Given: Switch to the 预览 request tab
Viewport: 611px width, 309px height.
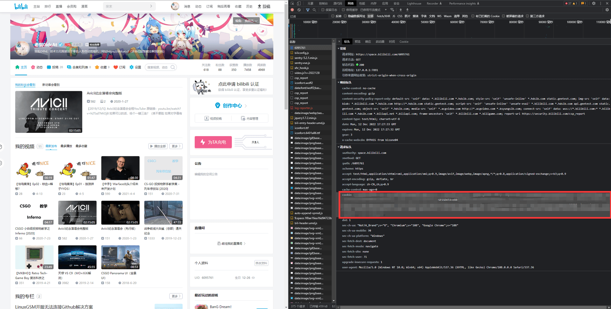Looking at the screenshot, I should point(358,42).
